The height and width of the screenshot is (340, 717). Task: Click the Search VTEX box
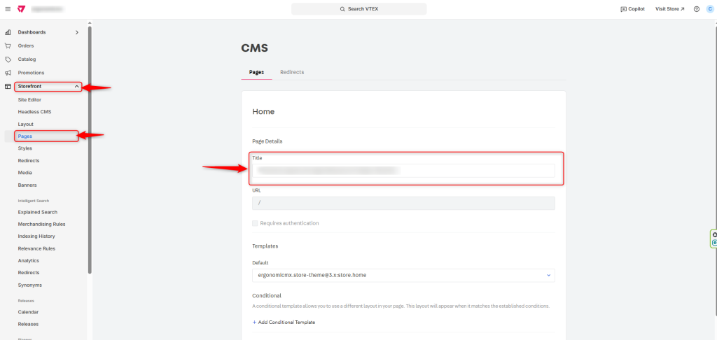358,9
